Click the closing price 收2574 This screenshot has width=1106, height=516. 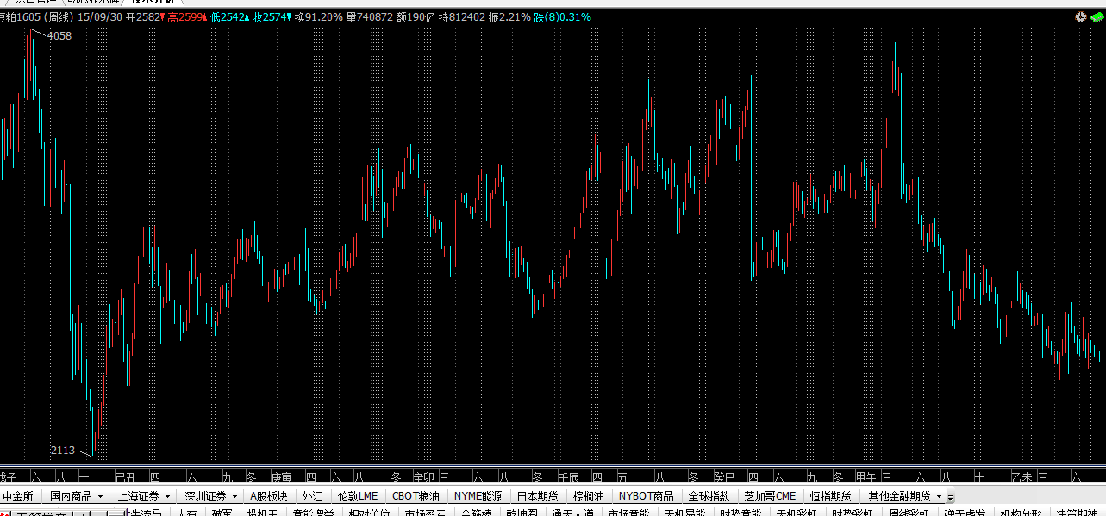coord(271,16)
